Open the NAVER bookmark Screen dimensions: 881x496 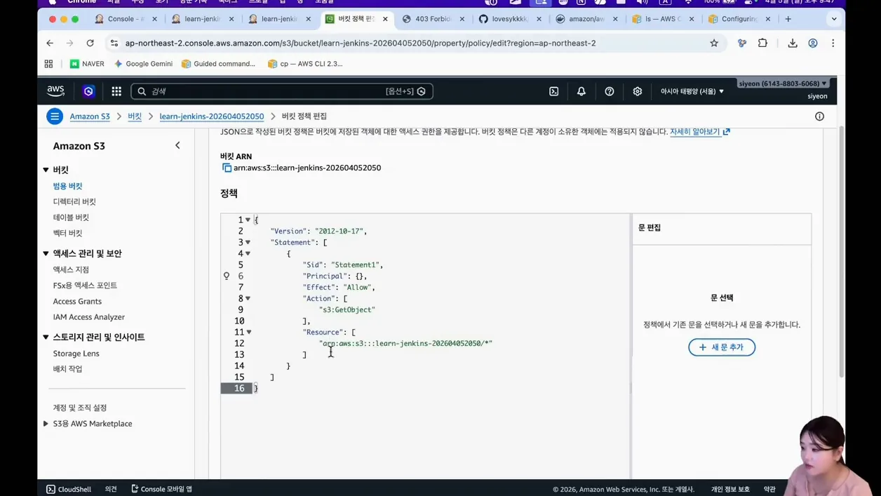tap(86, 64)
